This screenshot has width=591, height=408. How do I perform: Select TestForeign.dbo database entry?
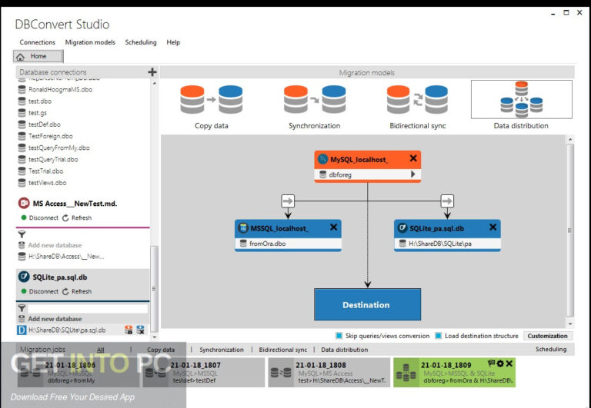[51, 136]
